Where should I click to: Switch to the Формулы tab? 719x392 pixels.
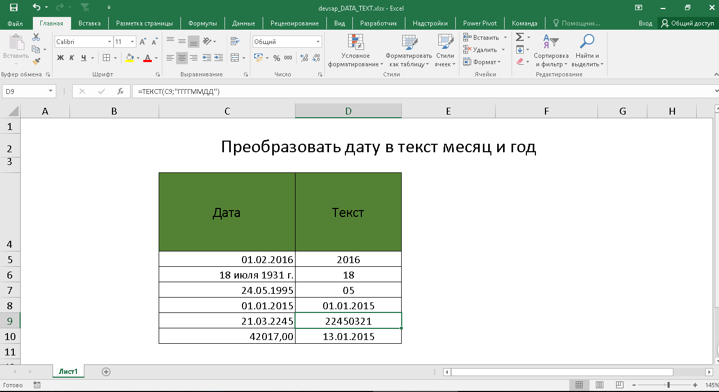pos(203,23)
